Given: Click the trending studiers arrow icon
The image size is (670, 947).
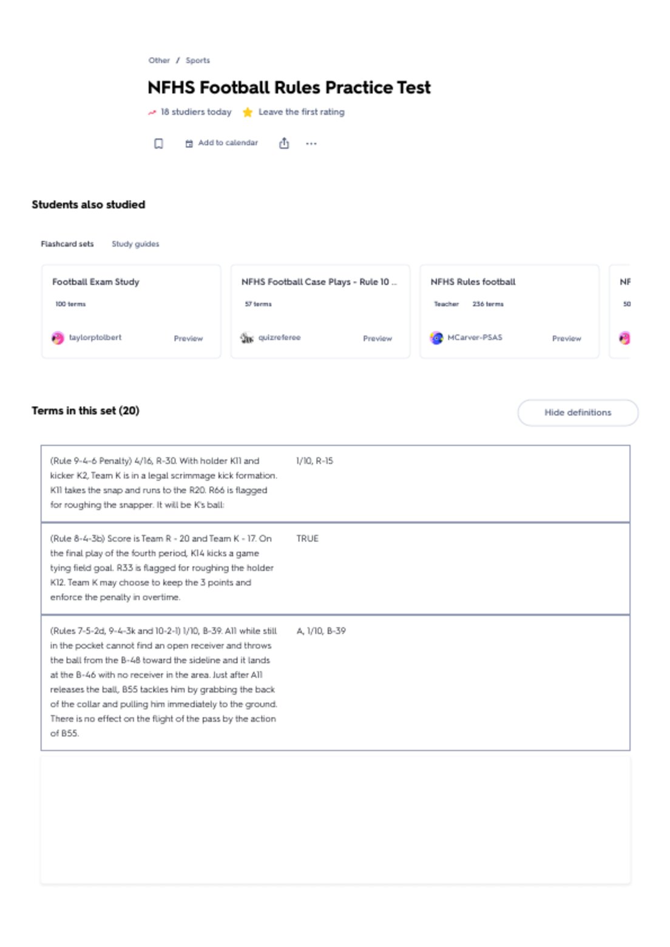Looking at the screenshot, I should [152, 112].
